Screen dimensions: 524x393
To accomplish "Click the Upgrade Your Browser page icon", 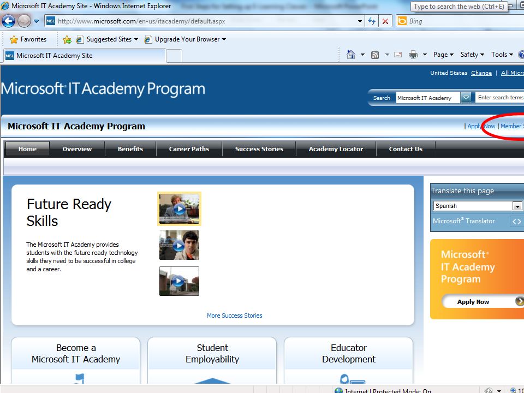I will tap(148, 39).
